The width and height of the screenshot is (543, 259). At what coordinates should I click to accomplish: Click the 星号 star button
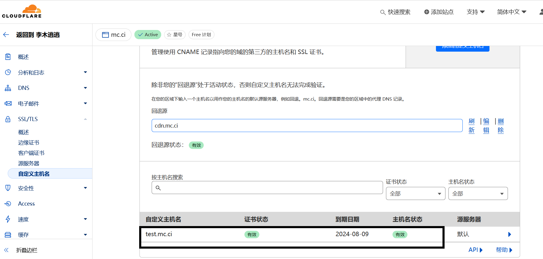pyautogui.click(x=175, y=35)
